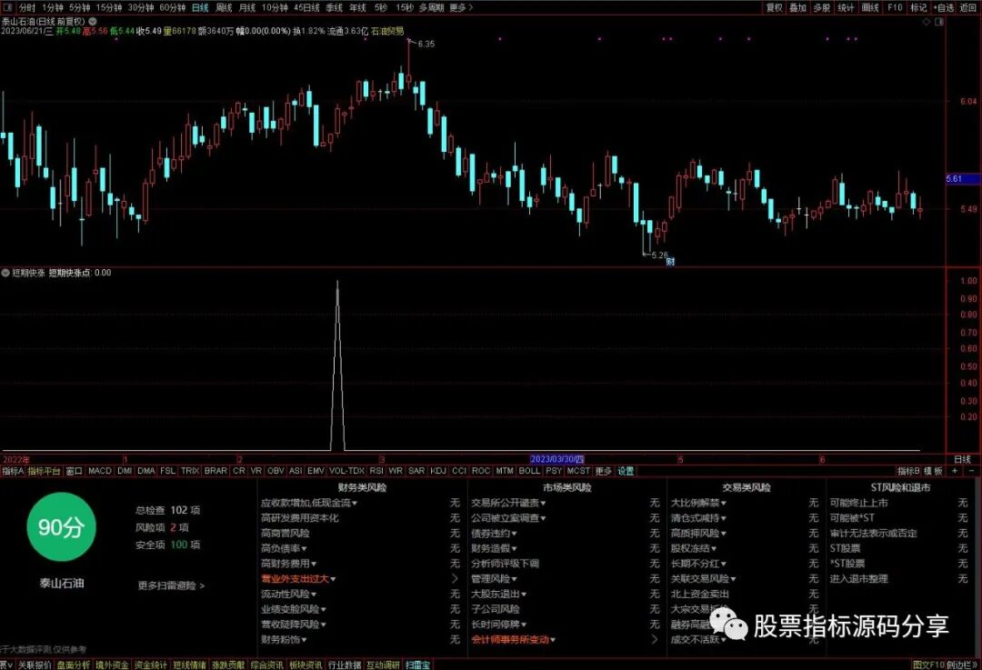
Task: Select the BOLL indicator
Action: [529, 471]
